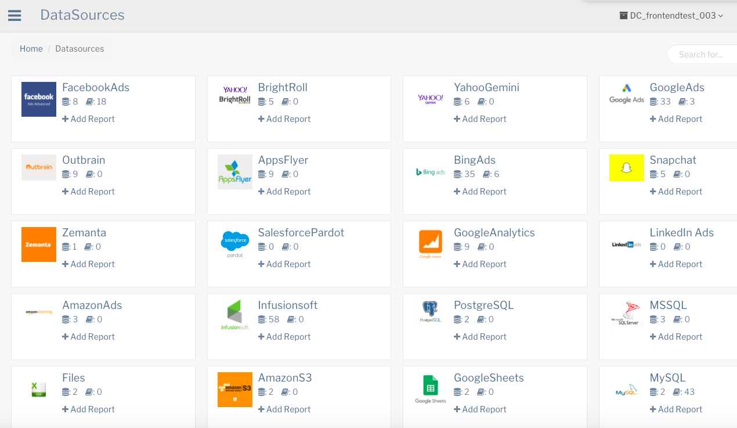Image resolution: width=737 pixels, height=428 pixels.
Task: Click the MSSQL Server logo icon
Action: point(627,313)
